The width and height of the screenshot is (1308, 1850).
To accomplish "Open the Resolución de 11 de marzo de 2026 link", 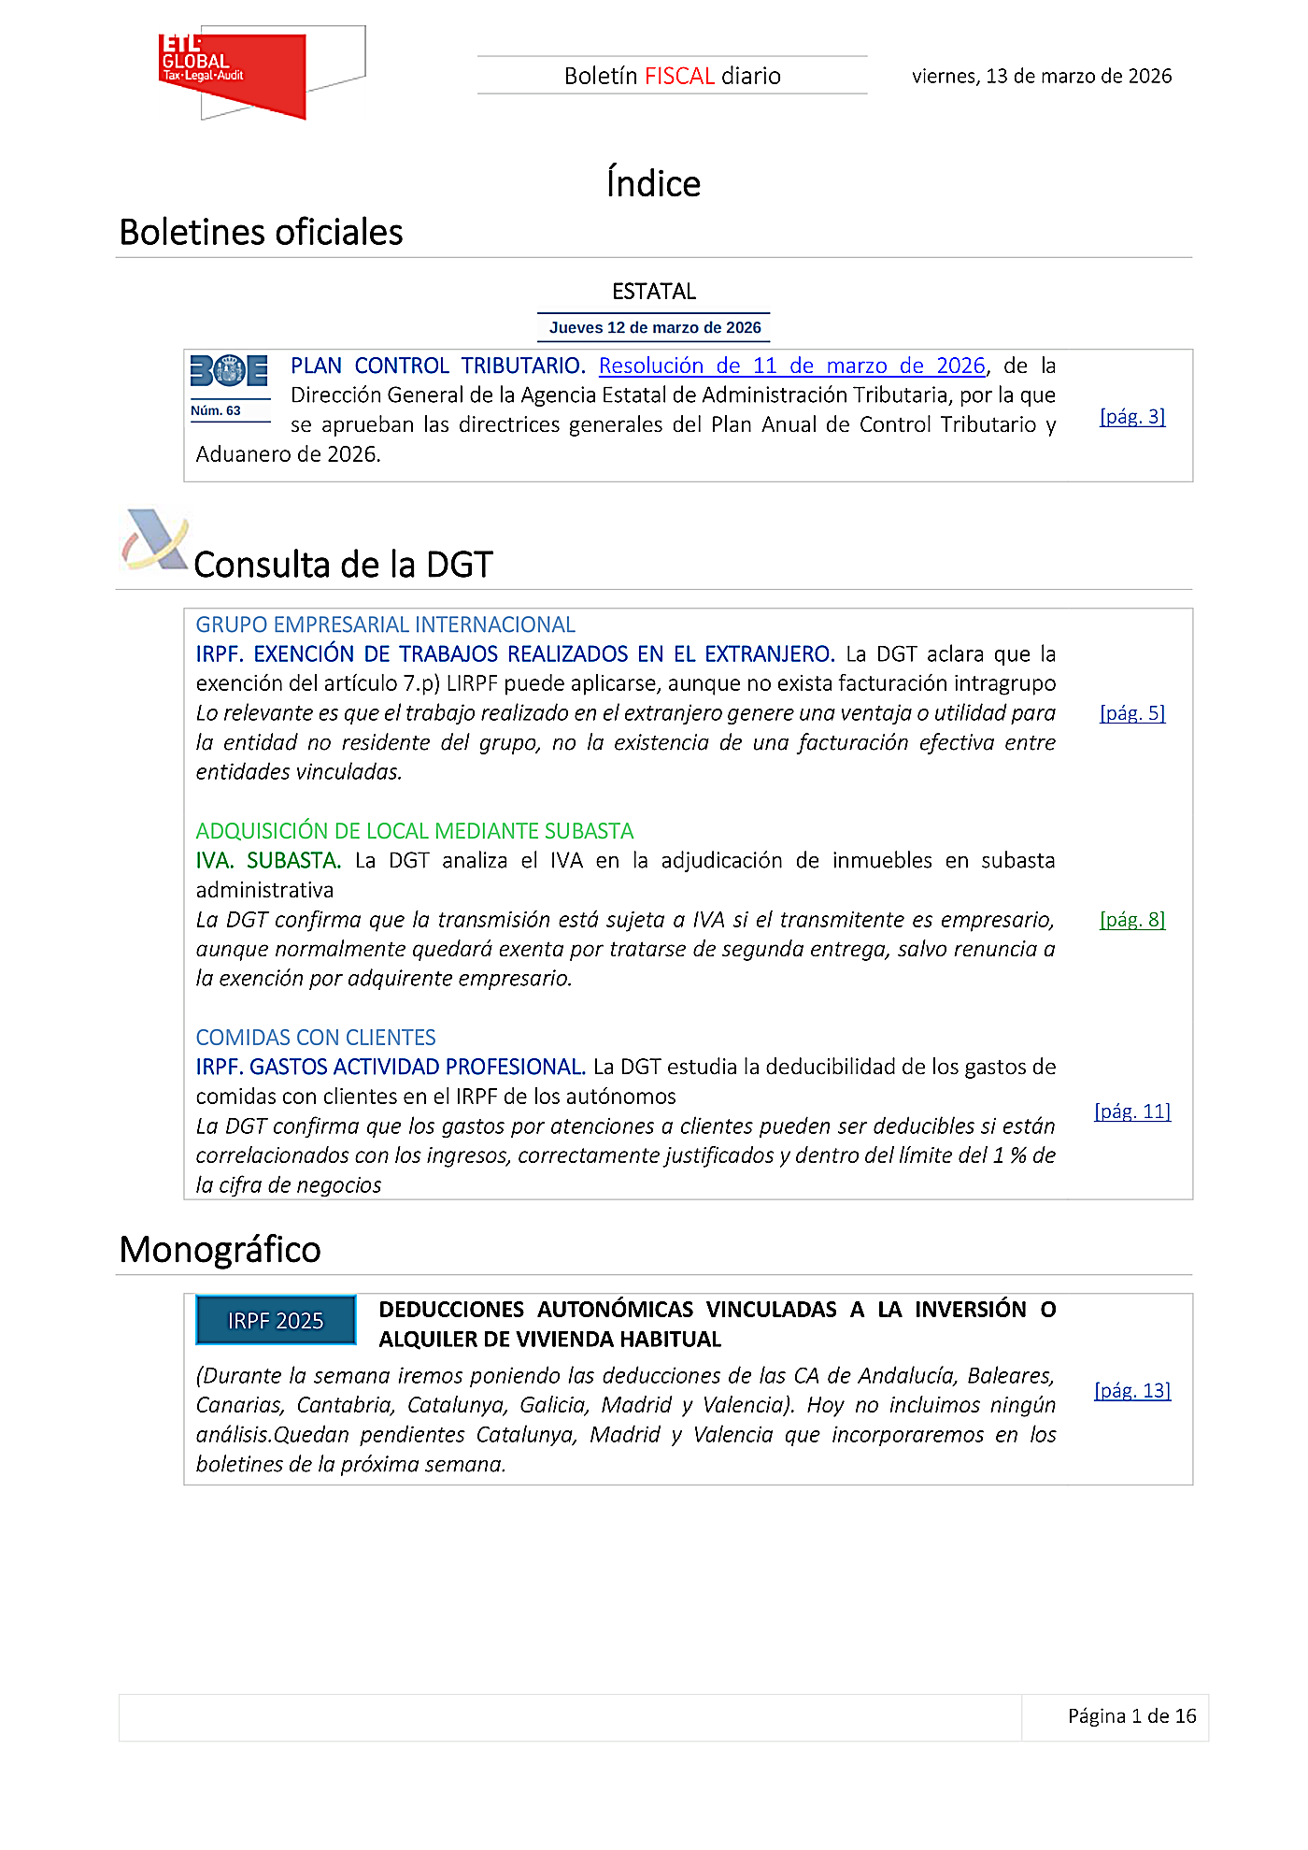I will pyautogui.click(x=791, y=366).
